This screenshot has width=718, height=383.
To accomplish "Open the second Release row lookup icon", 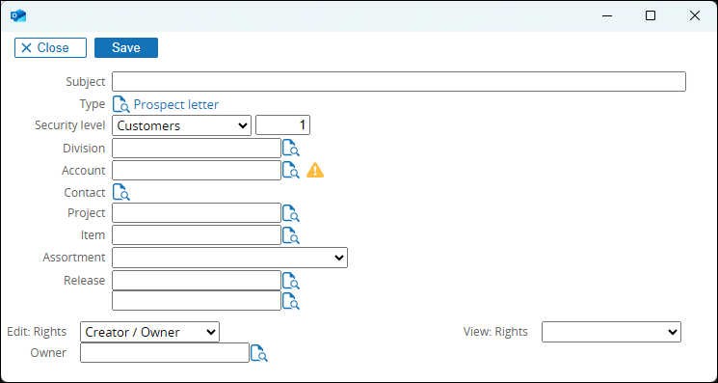I will click(x=291, y=301).
